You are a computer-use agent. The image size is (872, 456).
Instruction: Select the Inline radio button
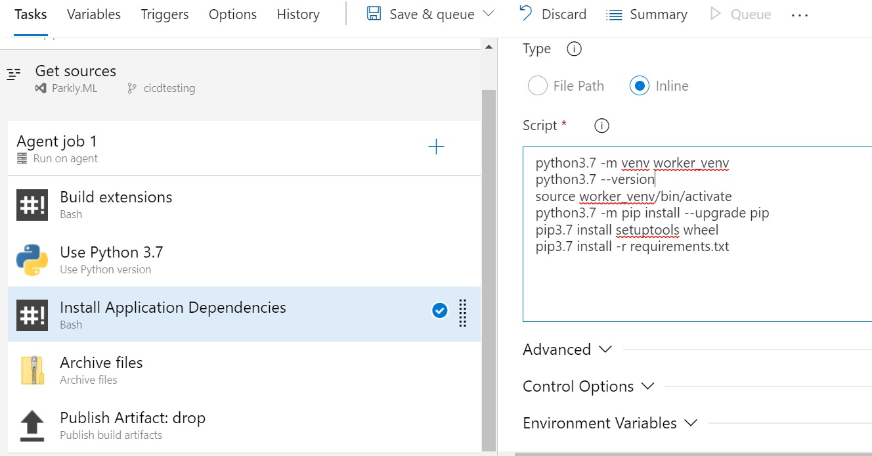point(640,86)
